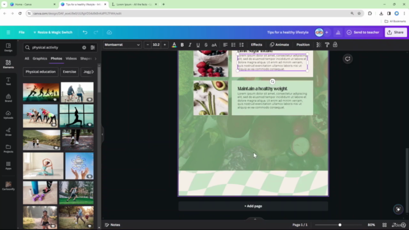The width and height of the screenshot is (409, 230).
Task: Select the copy style paint roller
Action: tap(327, 45)
